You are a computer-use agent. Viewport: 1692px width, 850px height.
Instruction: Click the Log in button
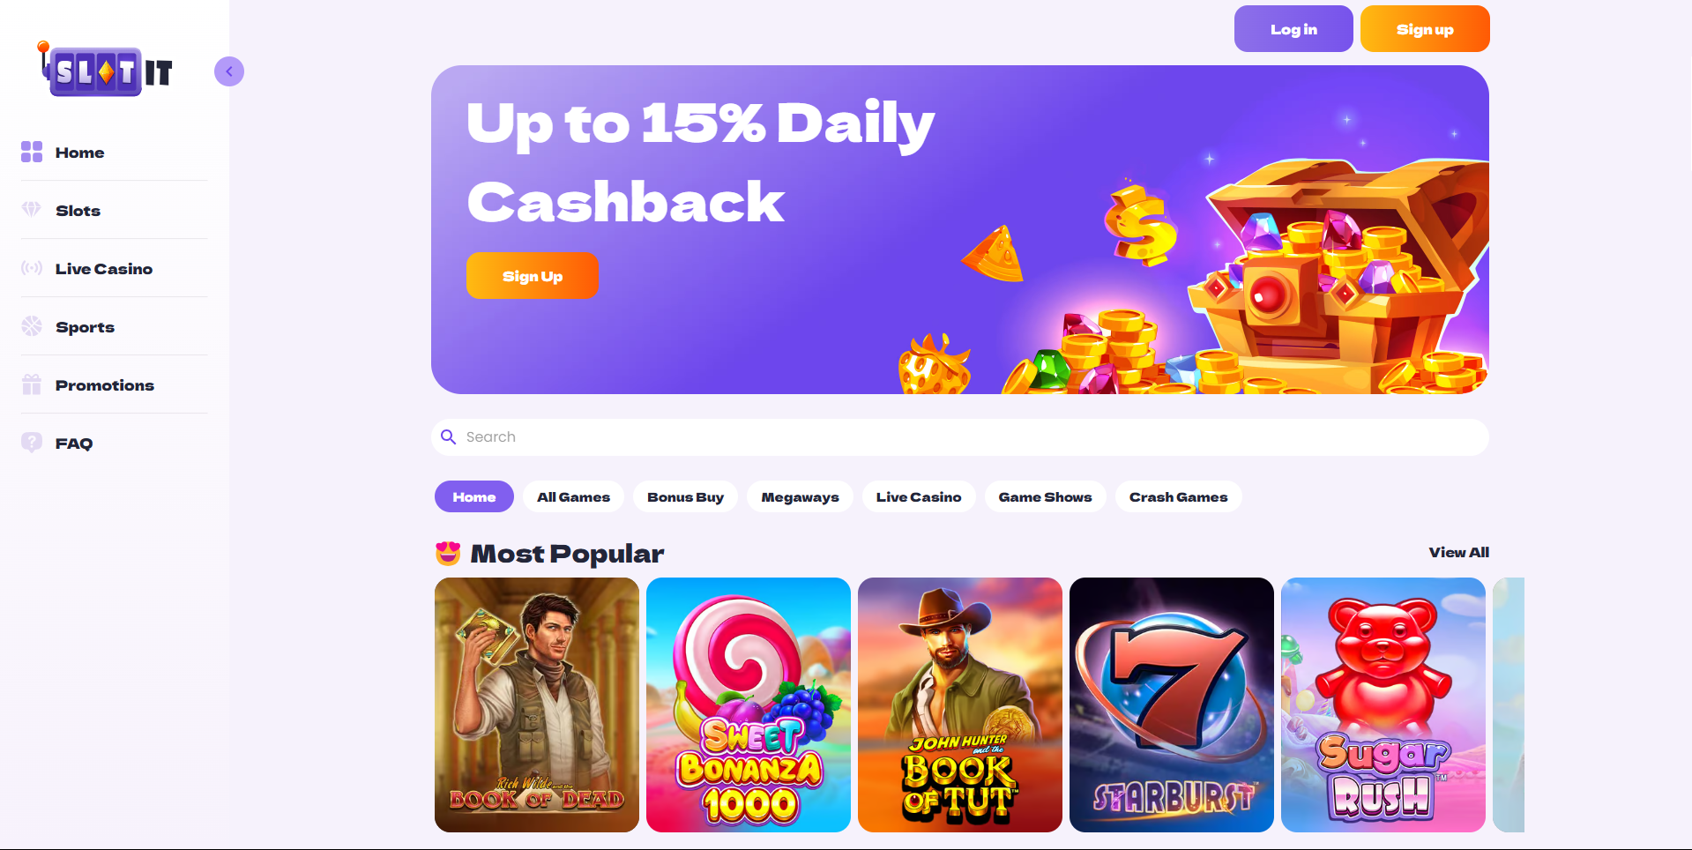(x=1293, y=29)
